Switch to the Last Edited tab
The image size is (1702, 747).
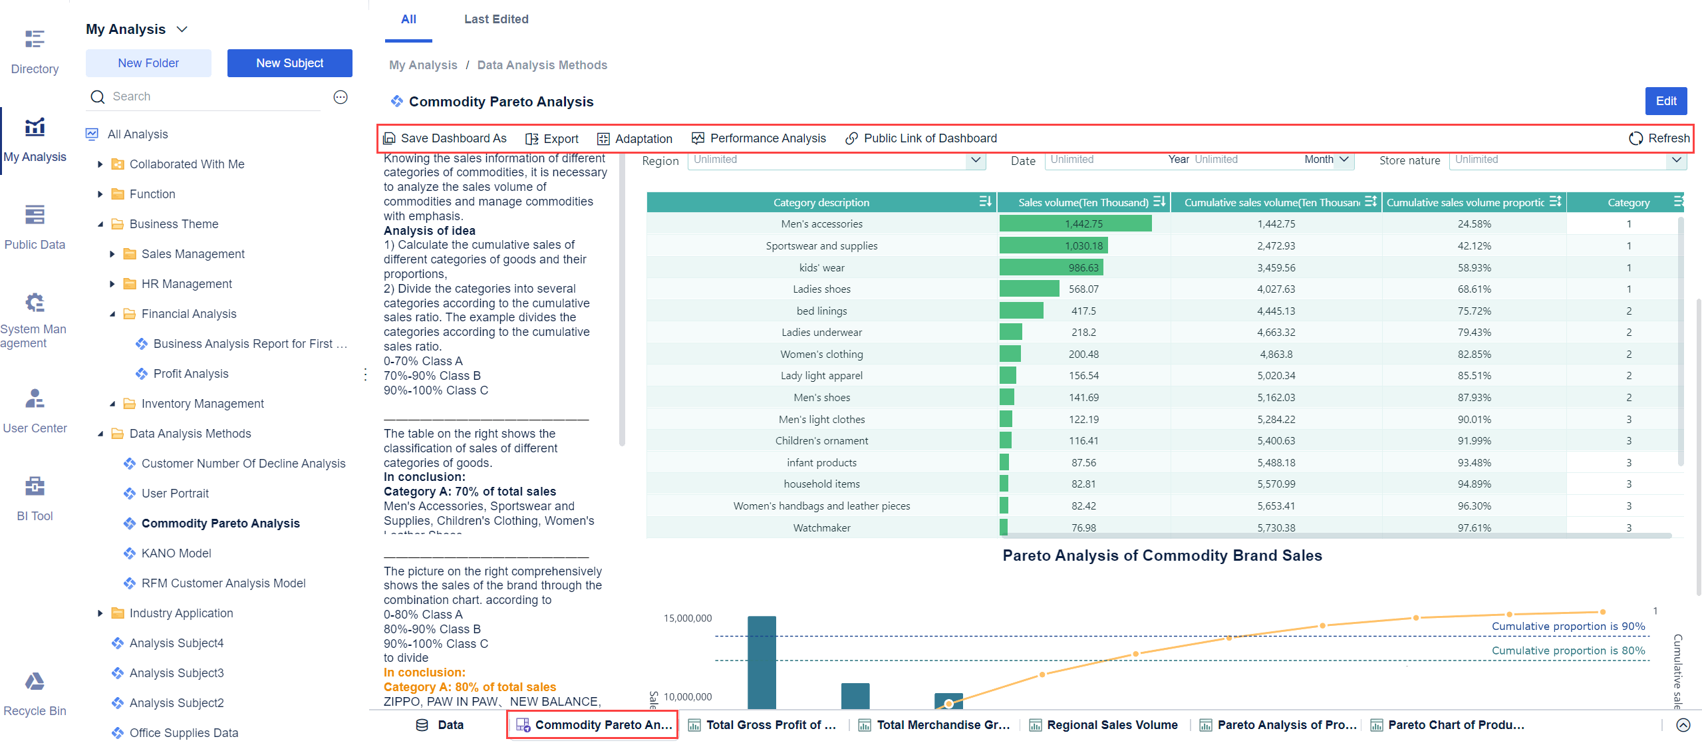point(496,19)
